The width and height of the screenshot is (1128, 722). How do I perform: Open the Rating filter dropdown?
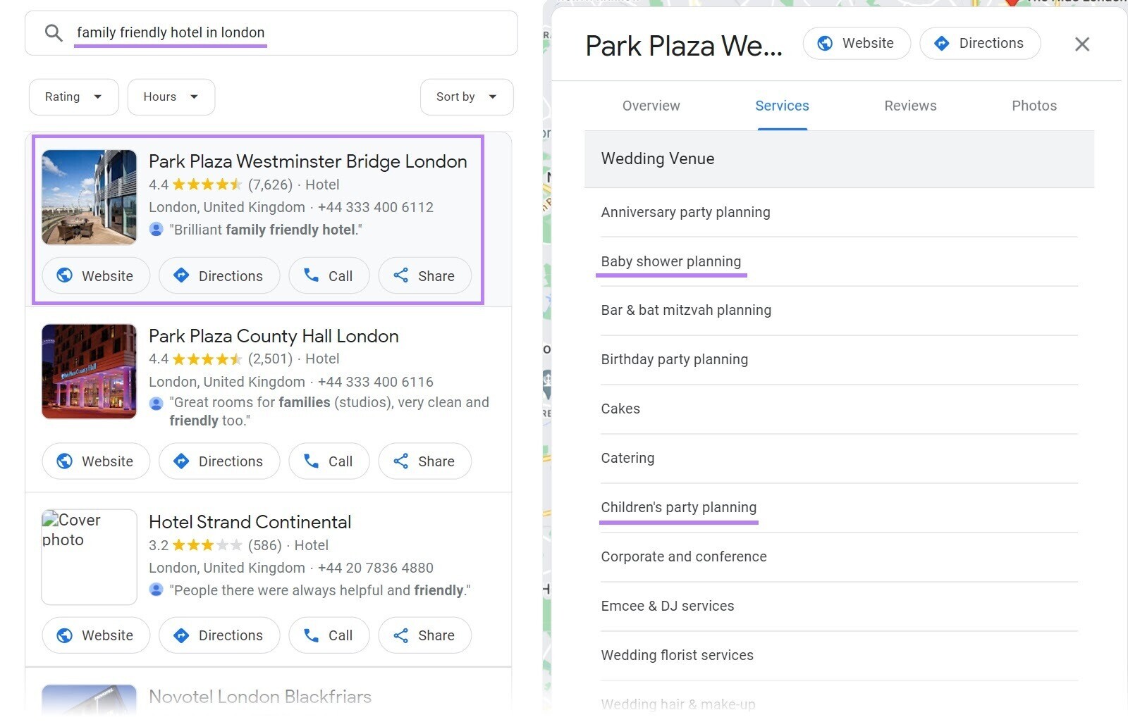(x=73, y=97)
